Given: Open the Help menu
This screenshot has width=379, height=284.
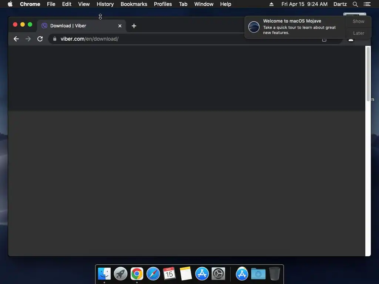Looking at the screenshot, I should point(225,4).
